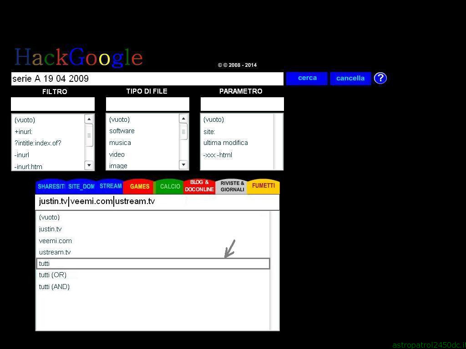The image size is (466, 349).
Task: Select musica file type
Action: [x=120, y=143]
